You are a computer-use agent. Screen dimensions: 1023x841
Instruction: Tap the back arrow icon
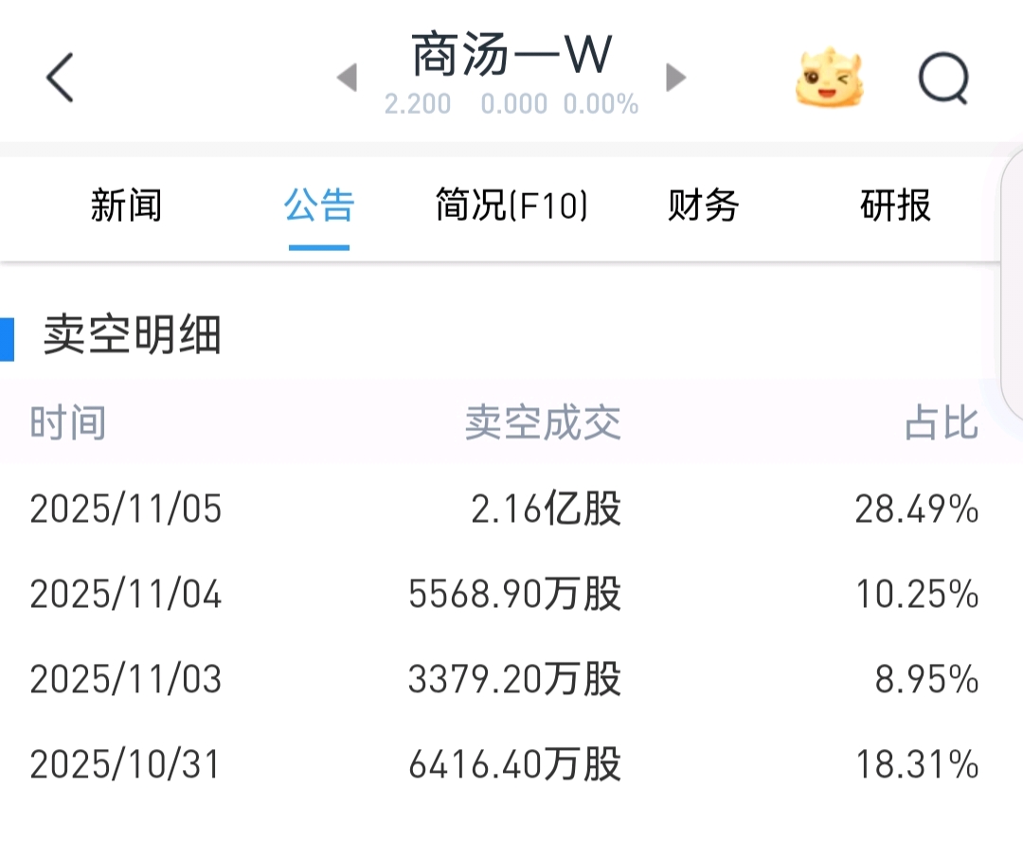60,78
